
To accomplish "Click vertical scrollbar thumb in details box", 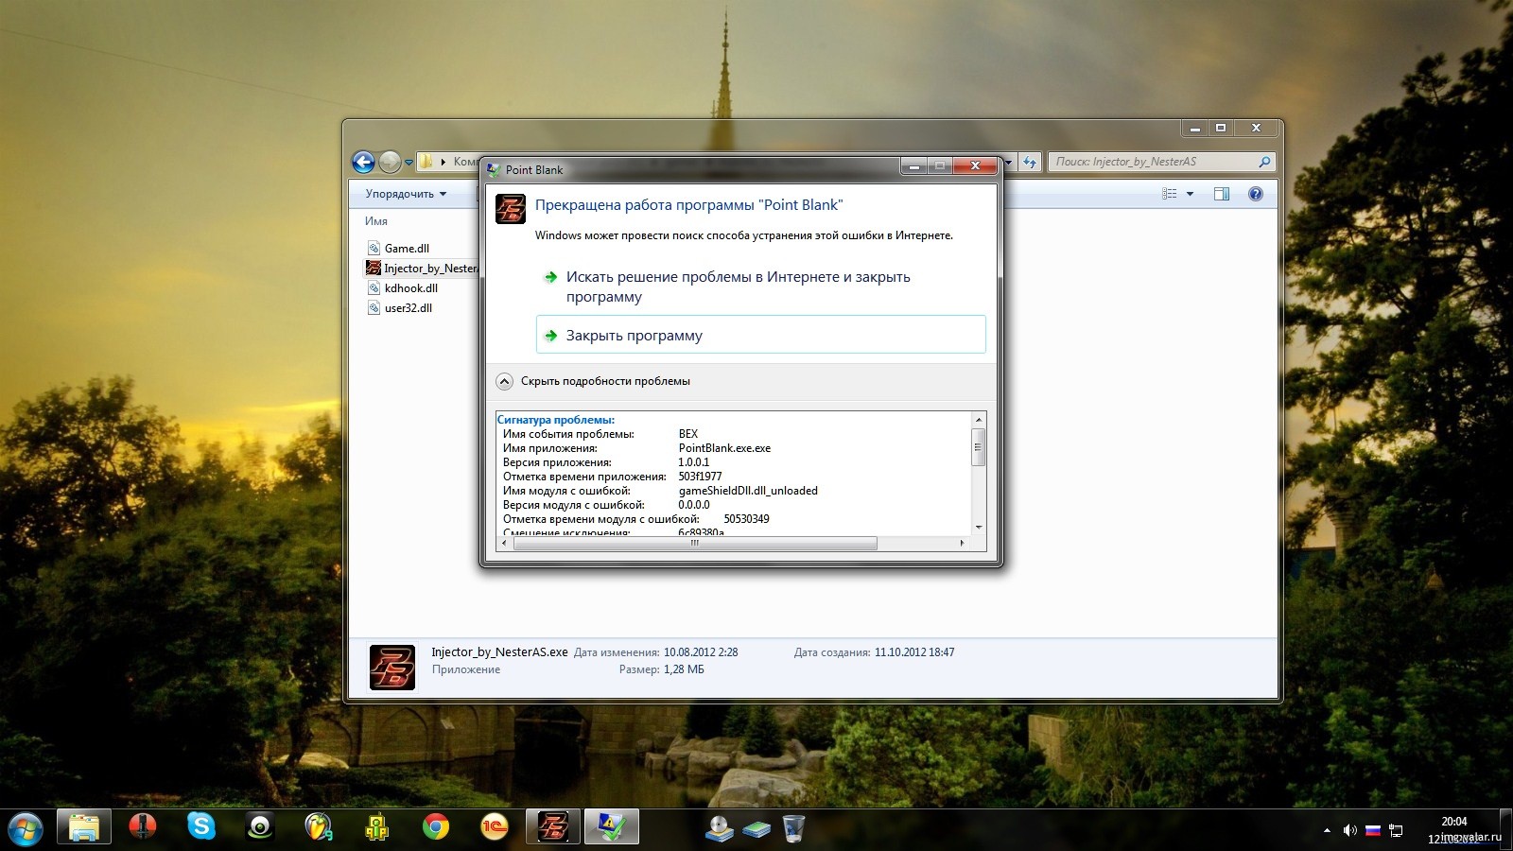I will click(979, 446).
